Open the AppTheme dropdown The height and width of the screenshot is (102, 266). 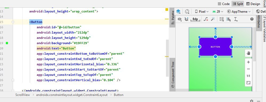coord(239,11)
